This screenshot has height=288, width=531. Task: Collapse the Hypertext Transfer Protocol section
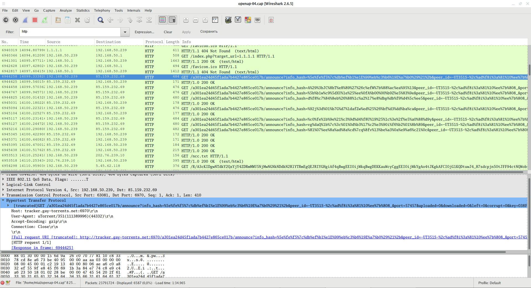3,200
